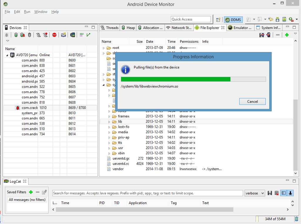Click the Clear Log icon in LogCat
The width and height of the screenshot is (301, 224).
coord(276,193)
